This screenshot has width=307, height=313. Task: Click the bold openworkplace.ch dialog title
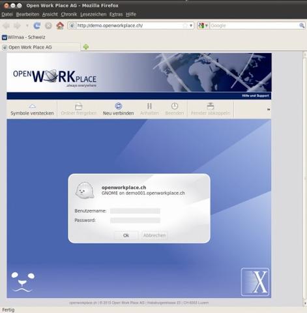coord(124,187)
